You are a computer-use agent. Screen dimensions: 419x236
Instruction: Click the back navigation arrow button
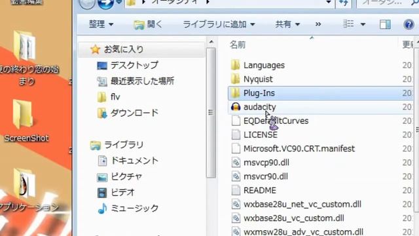pyautogui.click(x=87, y=3)
